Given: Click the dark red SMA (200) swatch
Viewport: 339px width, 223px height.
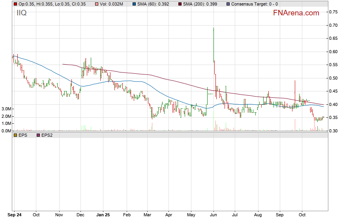Looking at the screenshot, I should (181, 4).
